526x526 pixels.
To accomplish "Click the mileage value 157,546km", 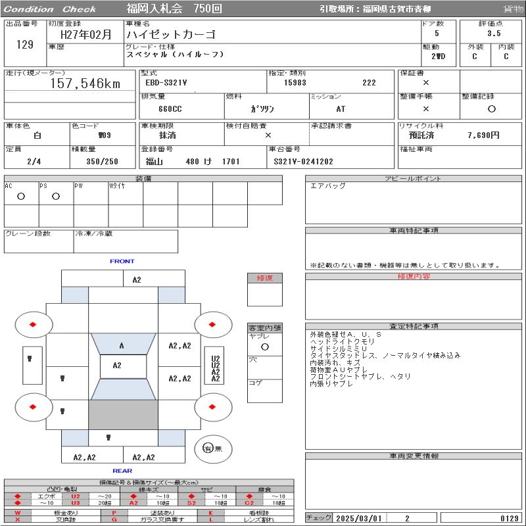I will (x=85, y=84).
